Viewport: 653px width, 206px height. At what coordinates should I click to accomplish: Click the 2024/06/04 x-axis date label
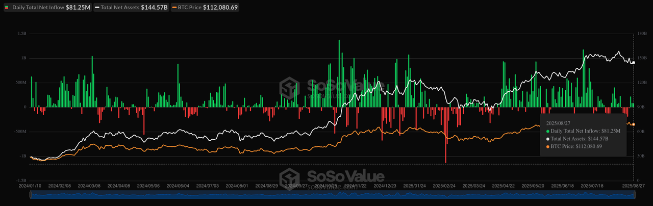pyautogui.click(x=179, y=187)
